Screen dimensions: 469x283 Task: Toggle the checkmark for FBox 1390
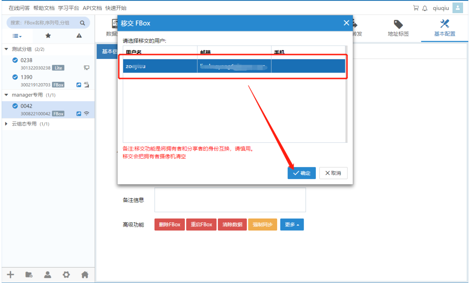[15, 77]
